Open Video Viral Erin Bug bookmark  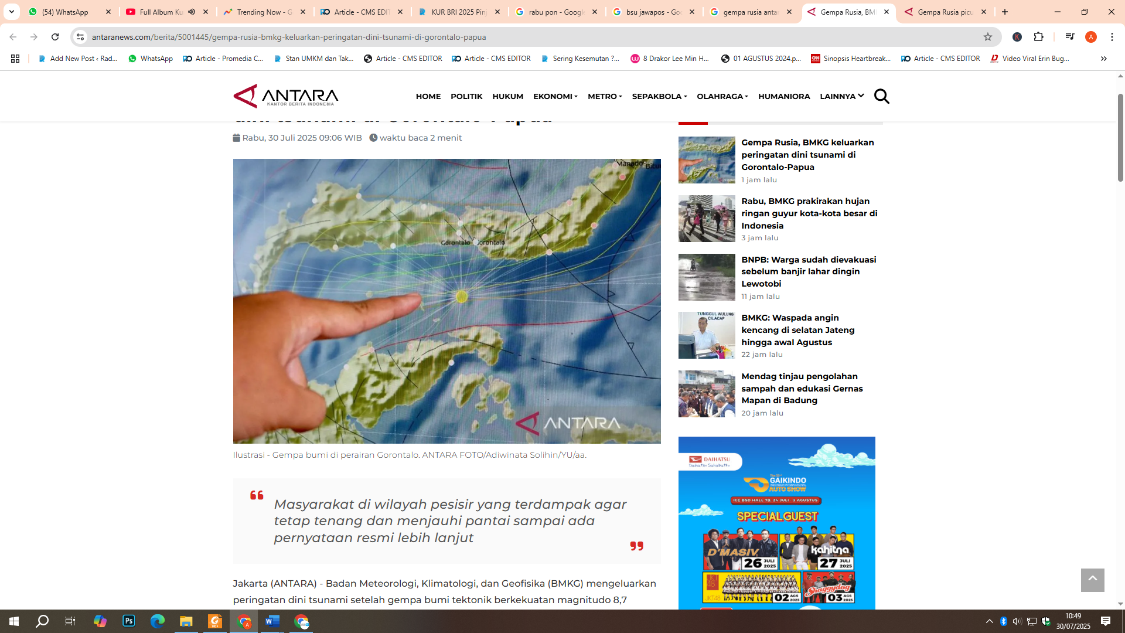1030,59
